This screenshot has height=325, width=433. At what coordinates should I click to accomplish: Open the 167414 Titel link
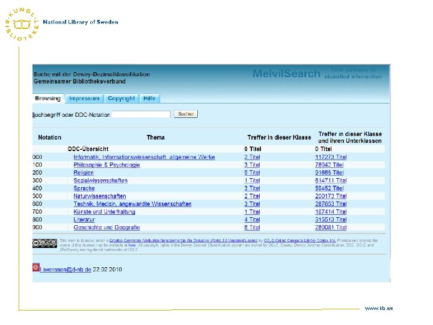pos(331,212)
